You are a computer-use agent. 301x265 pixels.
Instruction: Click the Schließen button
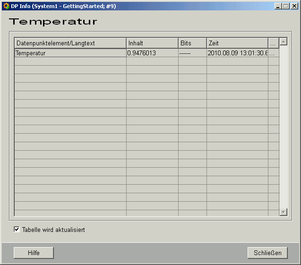point(267,253)
